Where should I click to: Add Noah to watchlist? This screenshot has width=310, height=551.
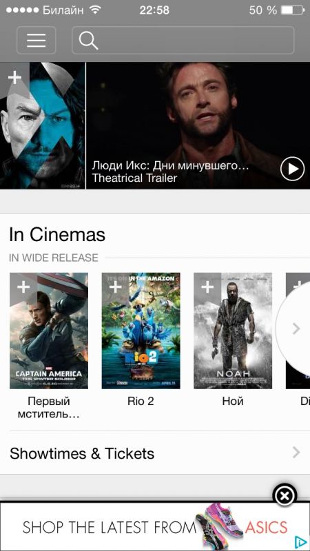[x=207, y=287]
